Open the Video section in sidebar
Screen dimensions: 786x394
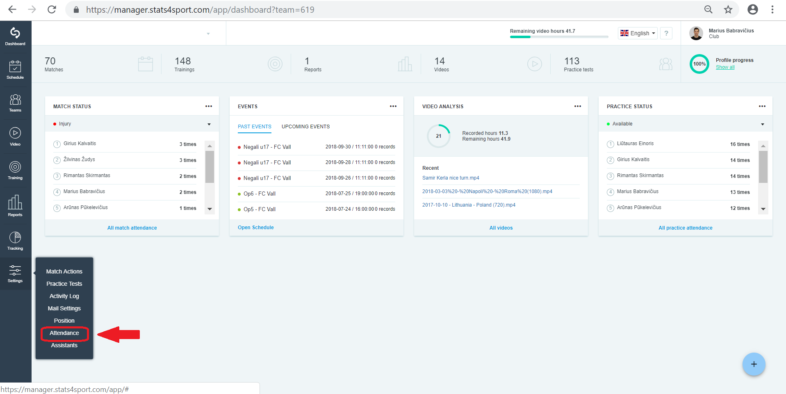15,137
